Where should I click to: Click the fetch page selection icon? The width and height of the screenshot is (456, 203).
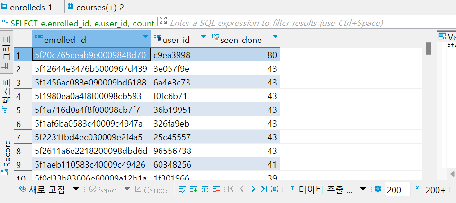[275, 189]
